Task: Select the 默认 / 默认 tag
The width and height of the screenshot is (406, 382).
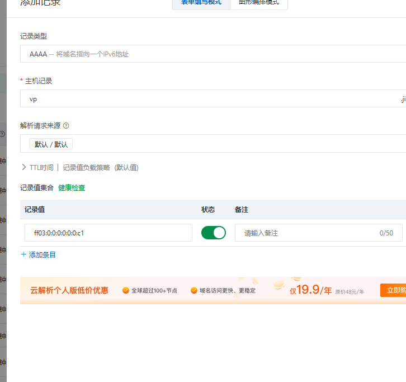Action: click(51, 144)
